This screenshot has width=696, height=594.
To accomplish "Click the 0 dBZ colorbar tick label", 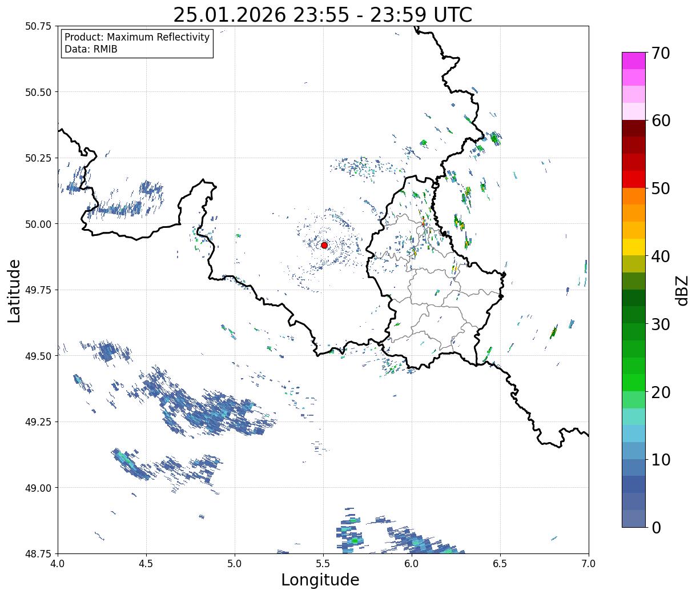I will tap(655, 527).
